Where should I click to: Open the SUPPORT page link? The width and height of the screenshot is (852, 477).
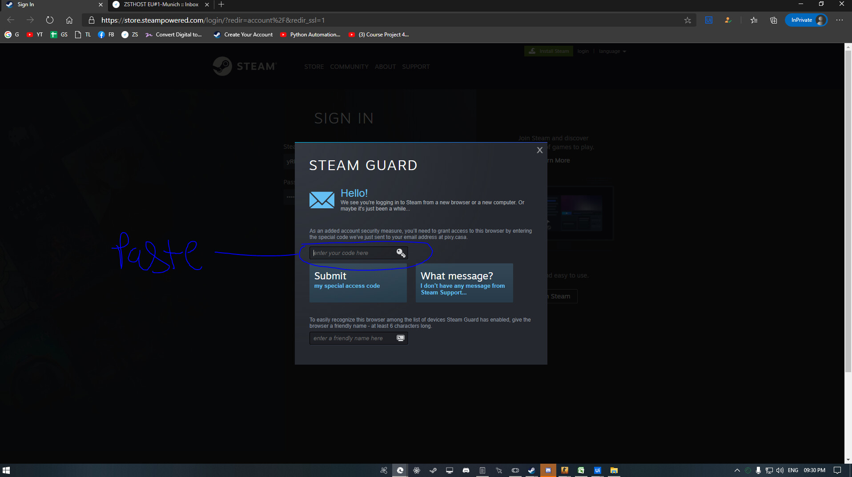click(x=416, y=67)
